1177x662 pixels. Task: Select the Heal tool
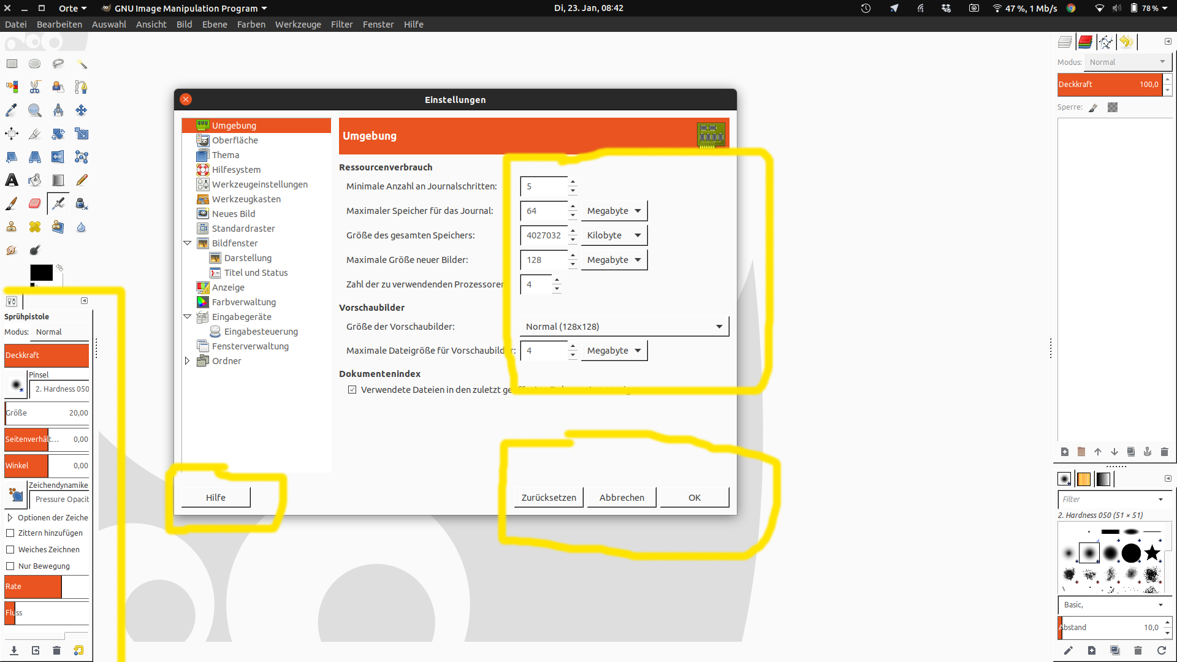35,227
